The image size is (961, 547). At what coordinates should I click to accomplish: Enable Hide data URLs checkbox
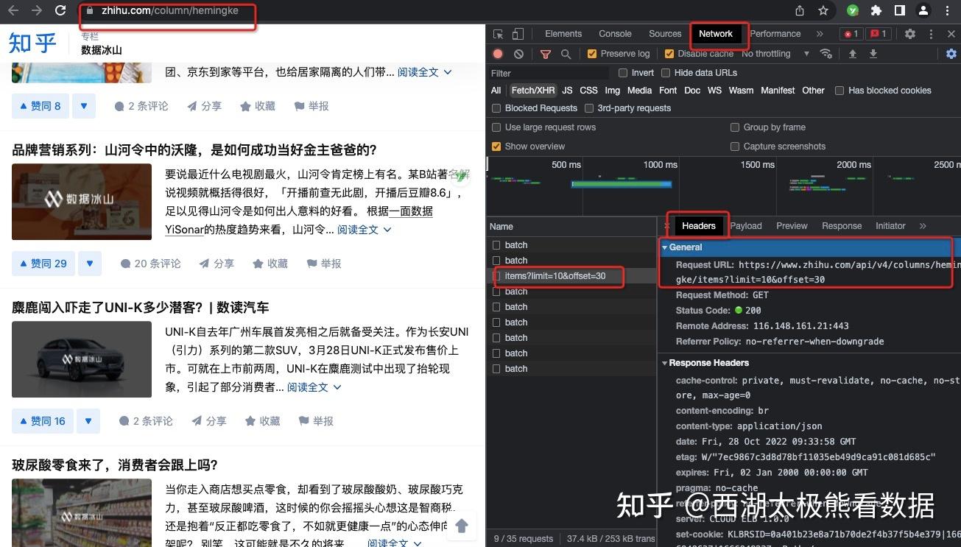tap(666, 73)
